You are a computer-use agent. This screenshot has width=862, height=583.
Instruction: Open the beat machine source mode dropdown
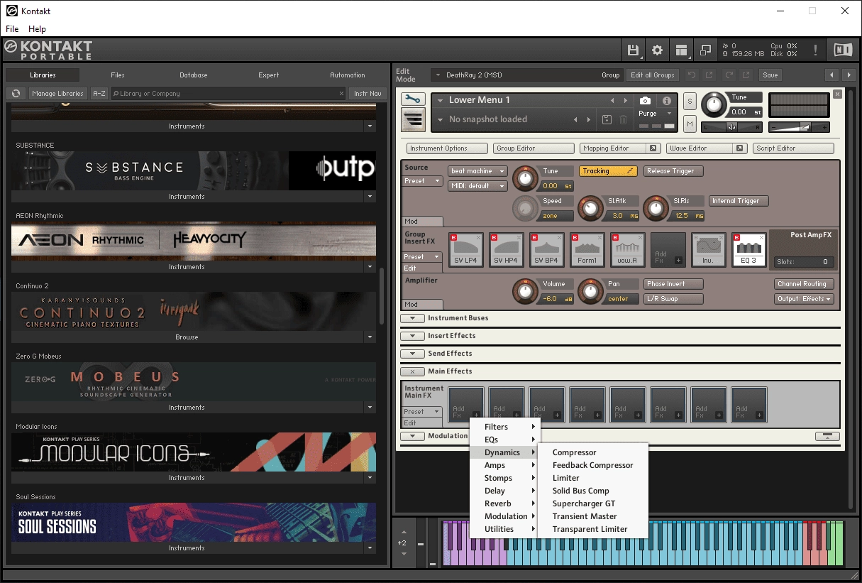point(477,171)
